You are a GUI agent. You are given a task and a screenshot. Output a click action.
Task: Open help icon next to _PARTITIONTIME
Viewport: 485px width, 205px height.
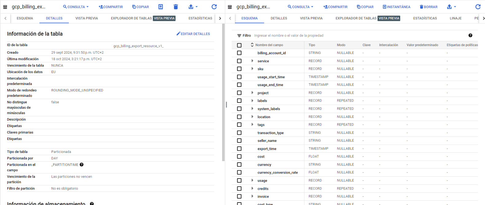point(81,165)
